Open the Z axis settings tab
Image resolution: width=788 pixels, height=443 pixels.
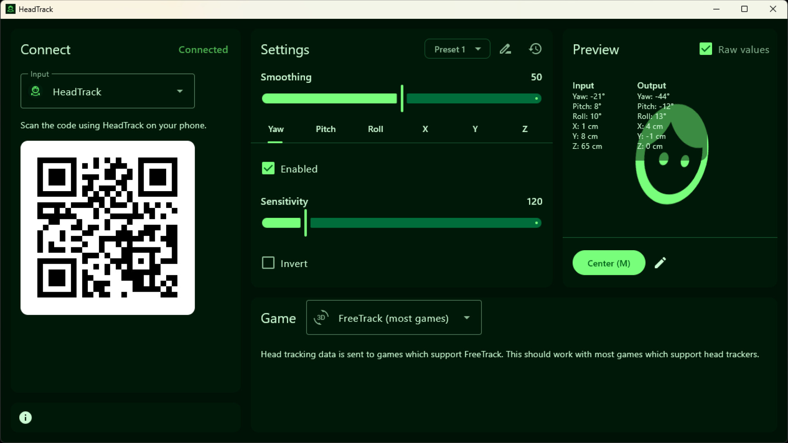pyautogui.click(x=525, y=129)
